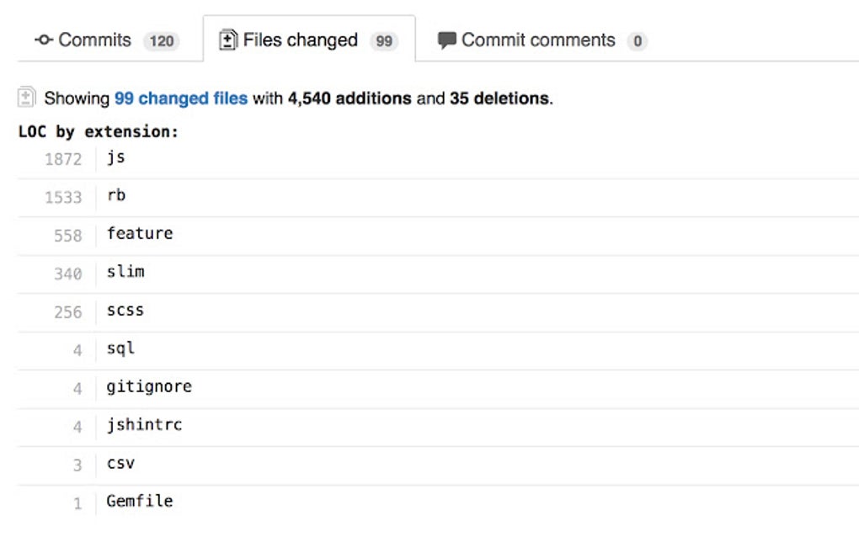This screenshot has height=537, width=859.
Task: Click the file icon before Showing 99 changed files
Action: [x=27, y=98]
